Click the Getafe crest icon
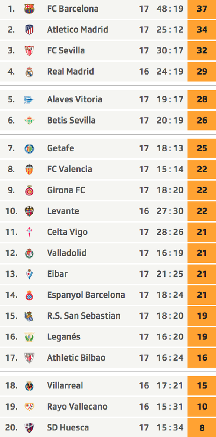Screen dimensions: 216x437 tap(29, 148)
